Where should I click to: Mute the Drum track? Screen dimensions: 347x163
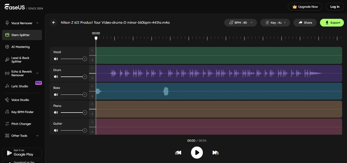[56, 76]
